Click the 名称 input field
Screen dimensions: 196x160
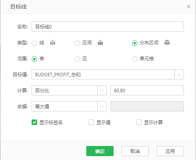pos(108,26)
